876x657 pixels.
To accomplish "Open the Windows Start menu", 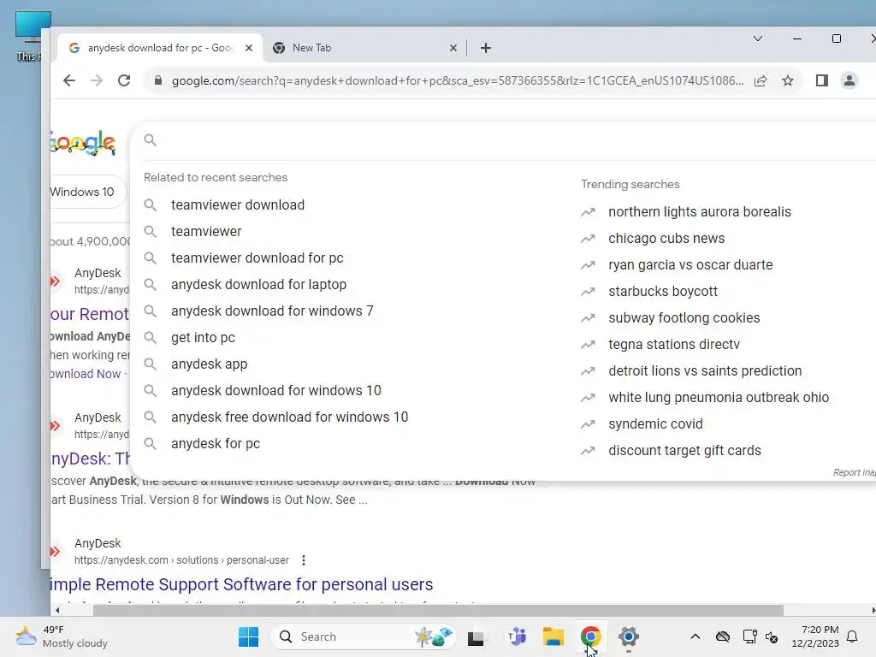I will coord(248,636).
